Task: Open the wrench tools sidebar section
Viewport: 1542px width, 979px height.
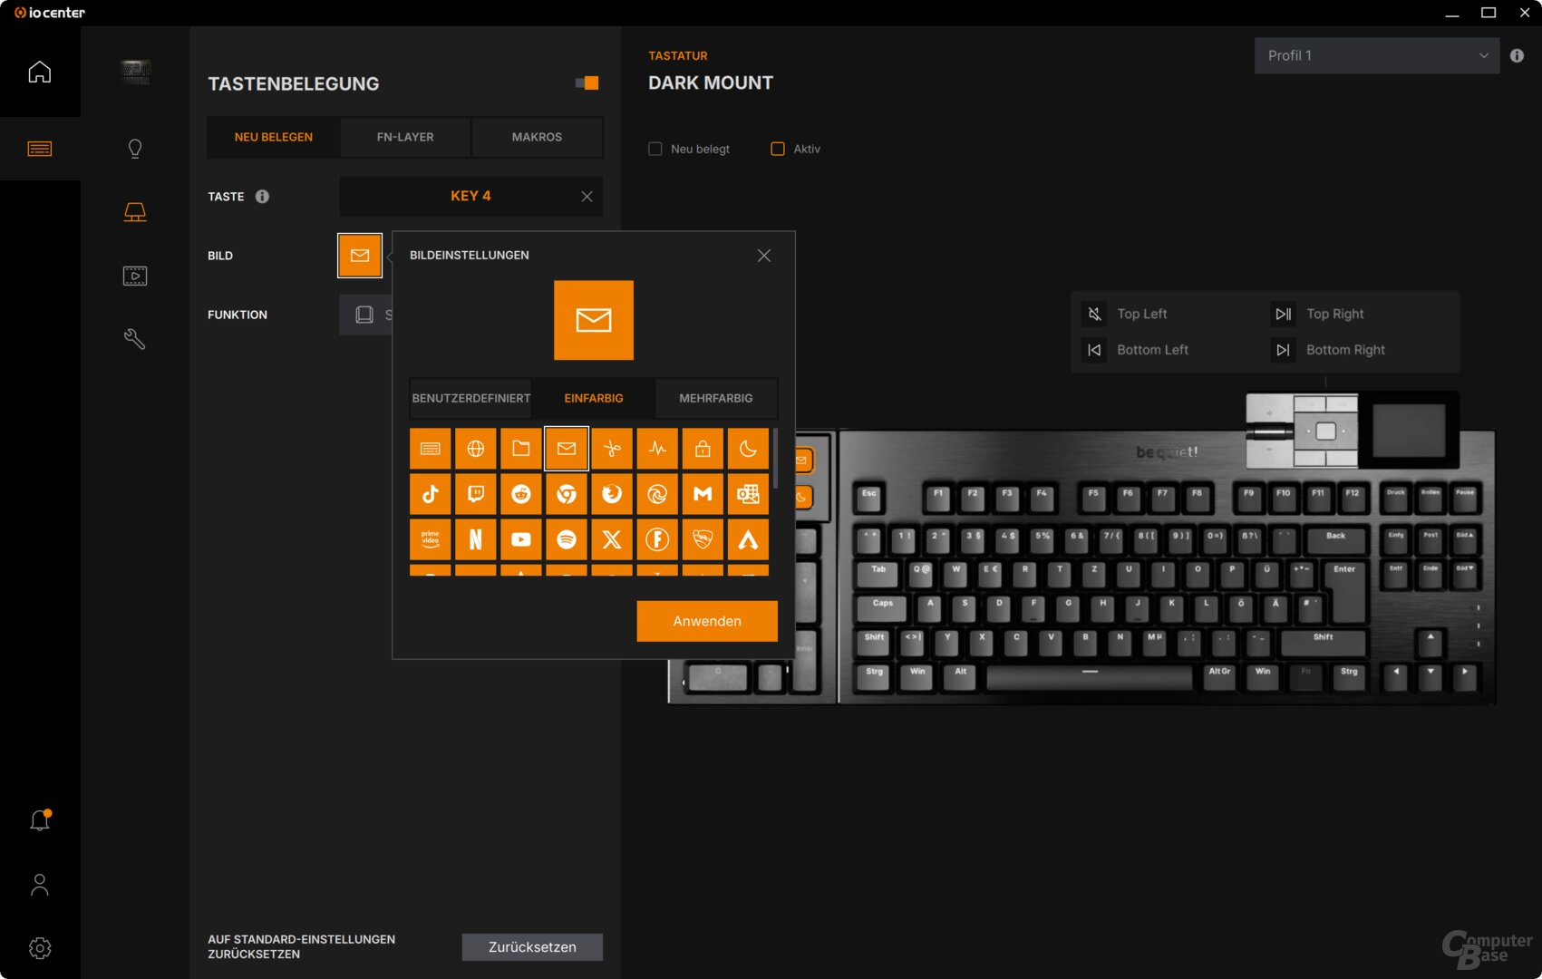Action: [x=135, y=339]
